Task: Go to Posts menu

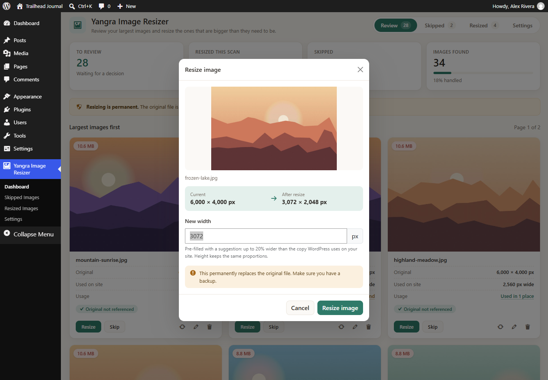Action: [x=30, y=40]
